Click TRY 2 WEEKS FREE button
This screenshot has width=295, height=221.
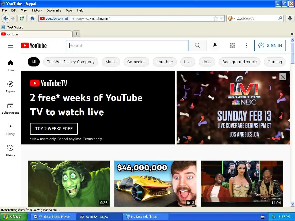54,129
